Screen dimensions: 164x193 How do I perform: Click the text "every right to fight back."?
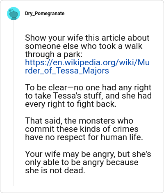click(x=71, y=104)
